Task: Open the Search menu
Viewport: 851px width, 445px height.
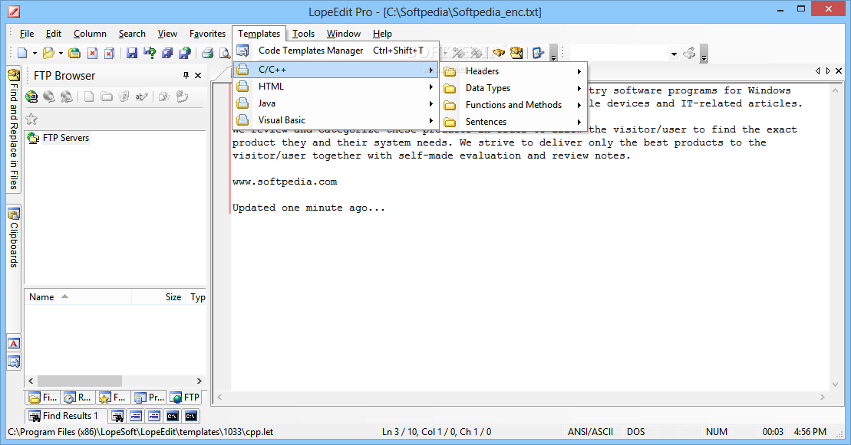Action: (132, 34)
